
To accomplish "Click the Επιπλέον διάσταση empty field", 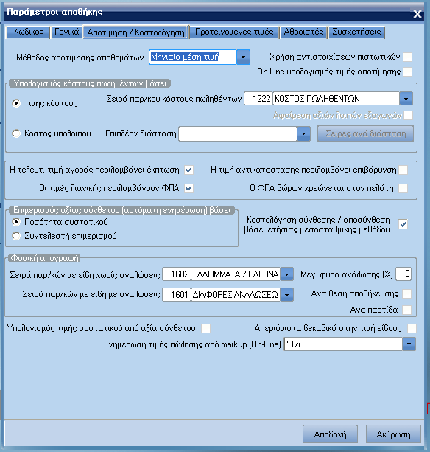I will pyautogui.click(x=238, y=133).
